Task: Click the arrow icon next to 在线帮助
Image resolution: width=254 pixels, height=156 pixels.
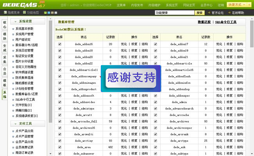Action: tap(229, 12)
